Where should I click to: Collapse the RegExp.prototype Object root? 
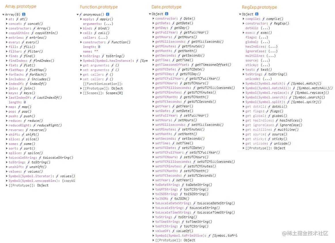240,14
